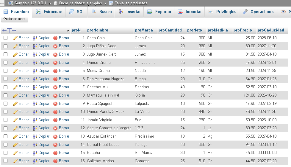Click the pencil icon in the Galletas Marias row
Image resolution: width=291 pixels, height=167 pixels.
click(x=15, y=161)
